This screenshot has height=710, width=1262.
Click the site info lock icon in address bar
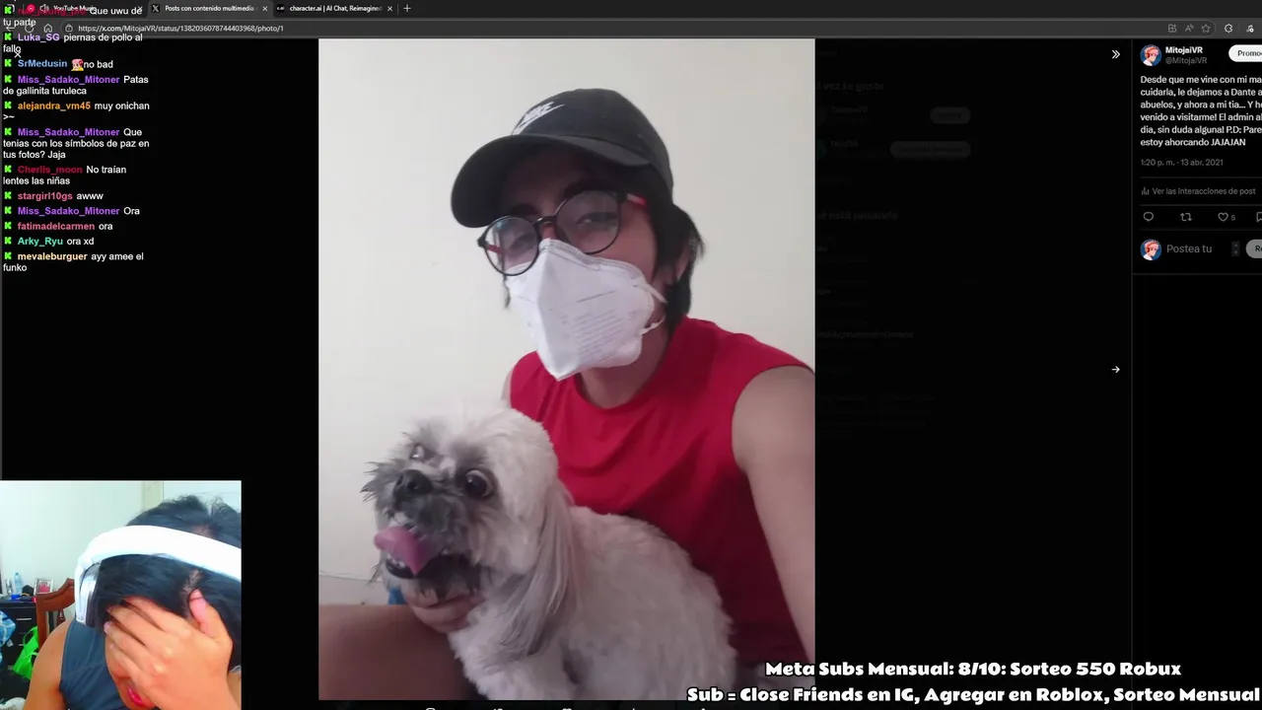pos(68,29)
